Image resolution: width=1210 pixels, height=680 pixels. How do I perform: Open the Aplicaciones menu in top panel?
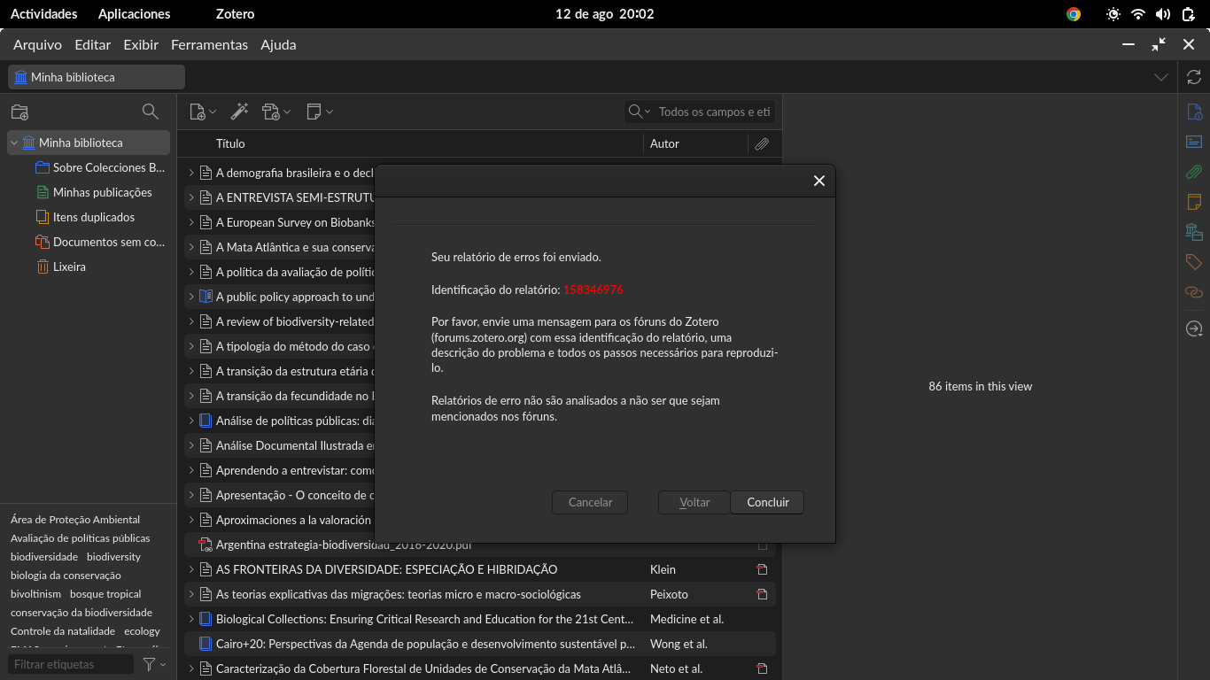(134, 14)
